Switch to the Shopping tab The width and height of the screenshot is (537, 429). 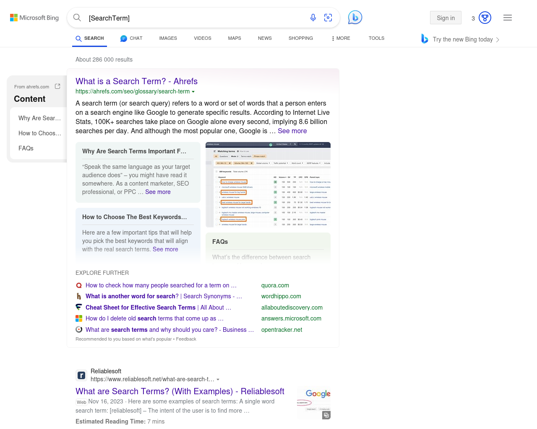[x=301, y=38]
